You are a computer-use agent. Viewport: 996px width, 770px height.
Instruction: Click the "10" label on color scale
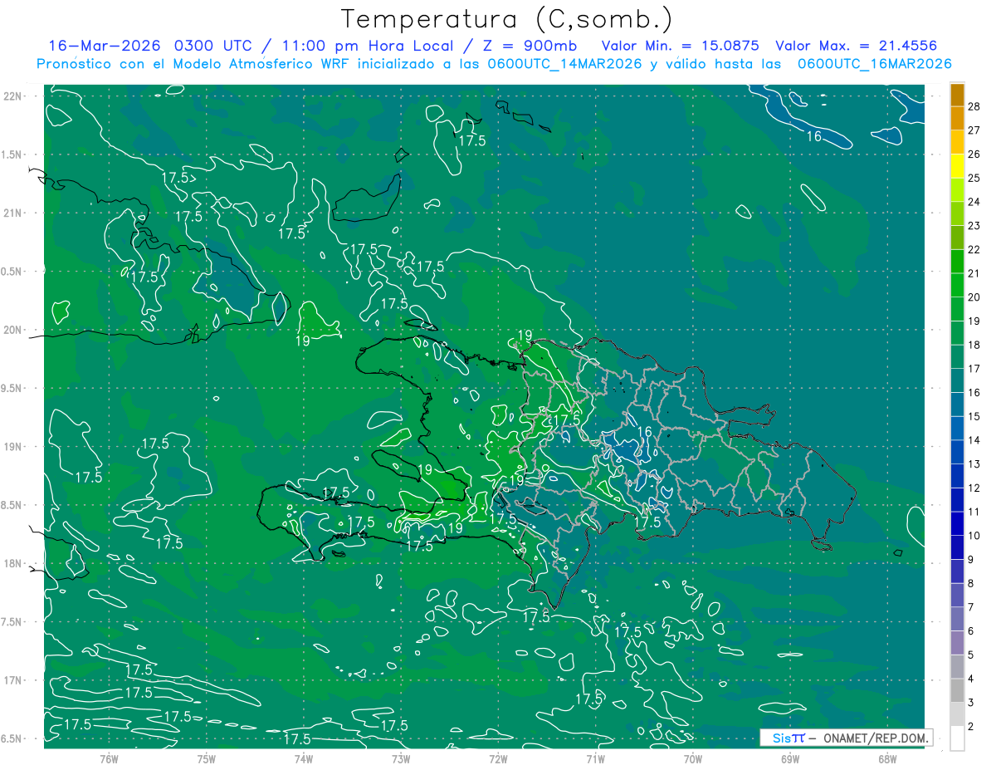[974, 535]
